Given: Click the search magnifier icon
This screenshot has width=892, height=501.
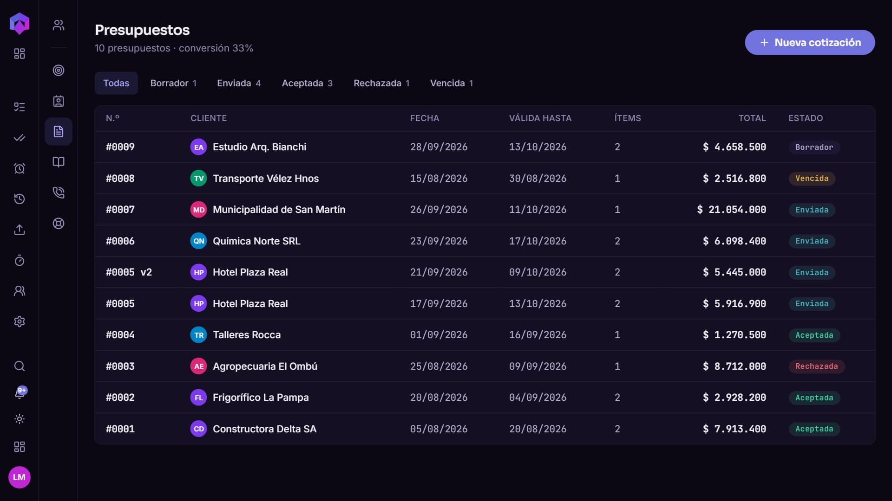Looking at the screenshot, I should [x=20, y=366].
